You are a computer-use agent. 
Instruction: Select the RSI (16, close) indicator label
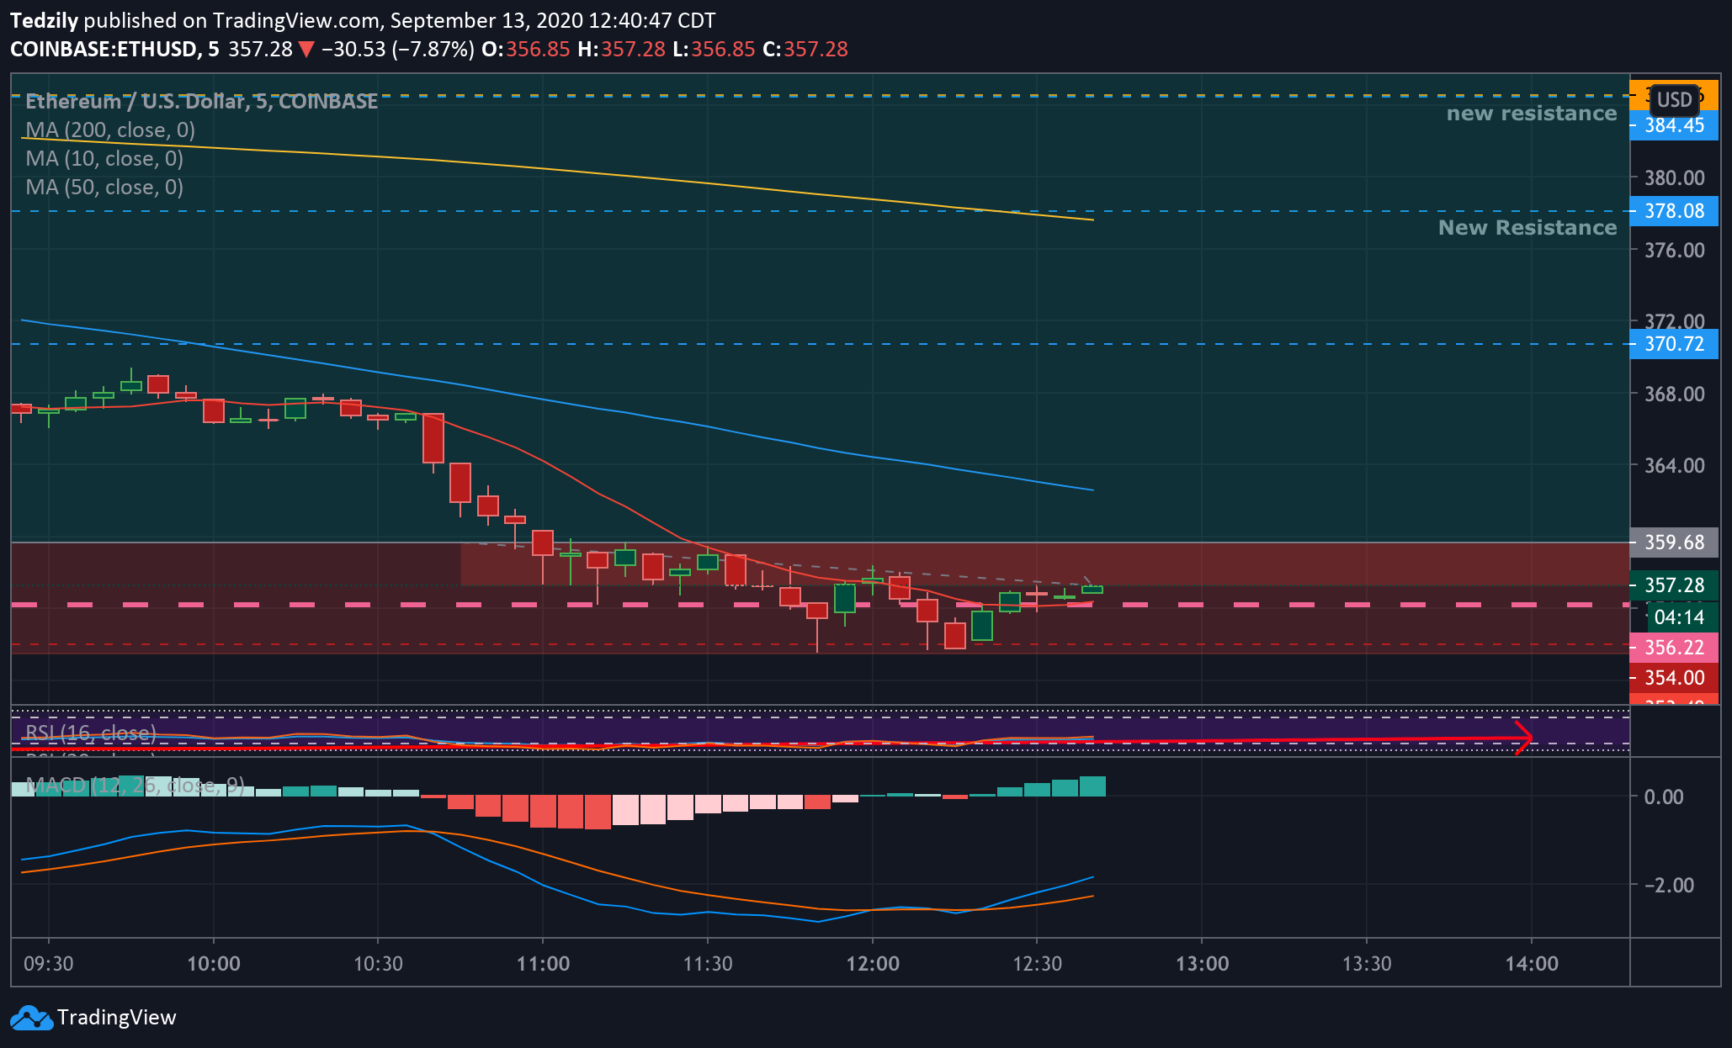(91, 733)
